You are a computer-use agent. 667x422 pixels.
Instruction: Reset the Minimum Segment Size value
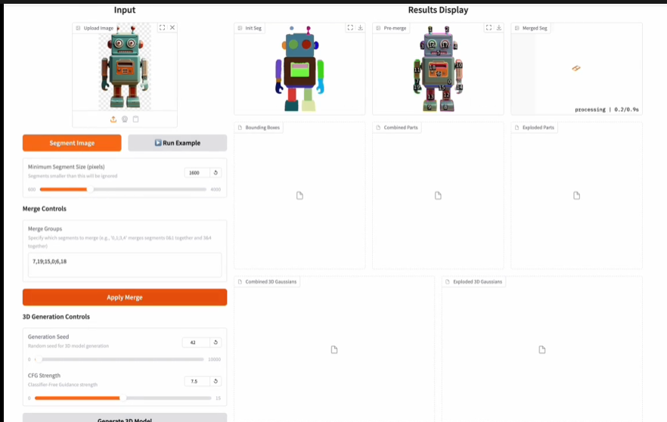[216, 172]
